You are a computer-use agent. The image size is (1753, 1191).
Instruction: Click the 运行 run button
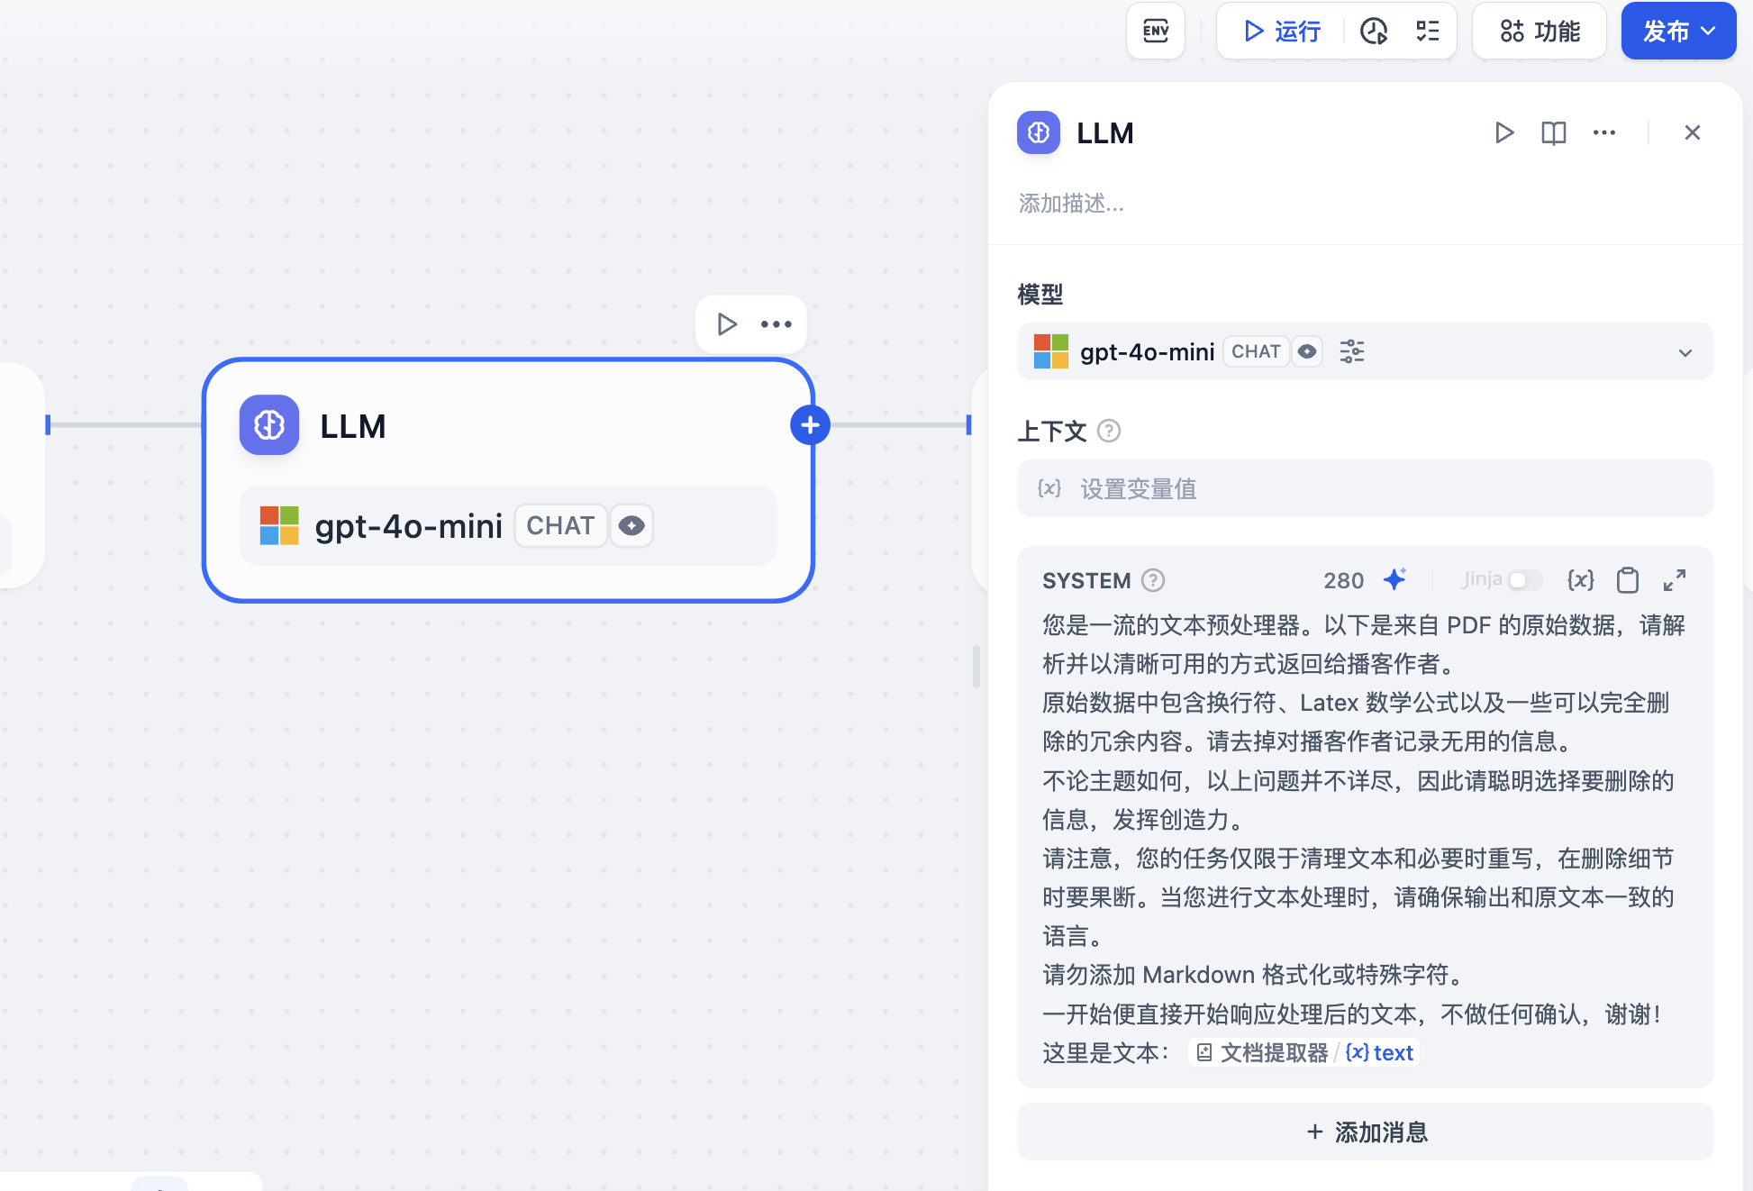(x=1281, y=32)
